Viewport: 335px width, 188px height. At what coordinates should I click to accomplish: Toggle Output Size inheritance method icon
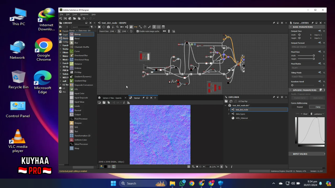click(x=320, y=31)
